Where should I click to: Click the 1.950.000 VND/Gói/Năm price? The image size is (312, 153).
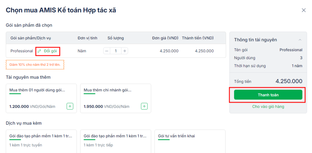(x=106, y=107)
